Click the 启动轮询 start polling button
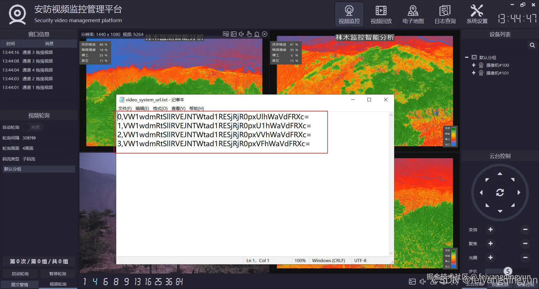 pyautogui.click(x=20, y=274)
